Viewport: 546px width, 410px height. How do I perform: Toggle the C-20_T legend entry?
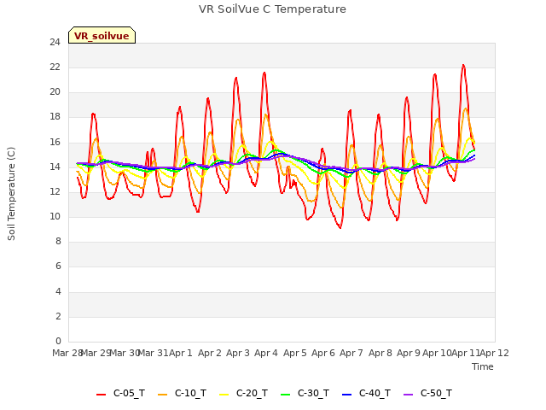click(243, 393)
